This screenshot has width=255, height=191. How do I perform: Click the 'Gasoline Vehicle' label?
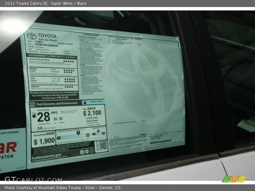[96, 101]
